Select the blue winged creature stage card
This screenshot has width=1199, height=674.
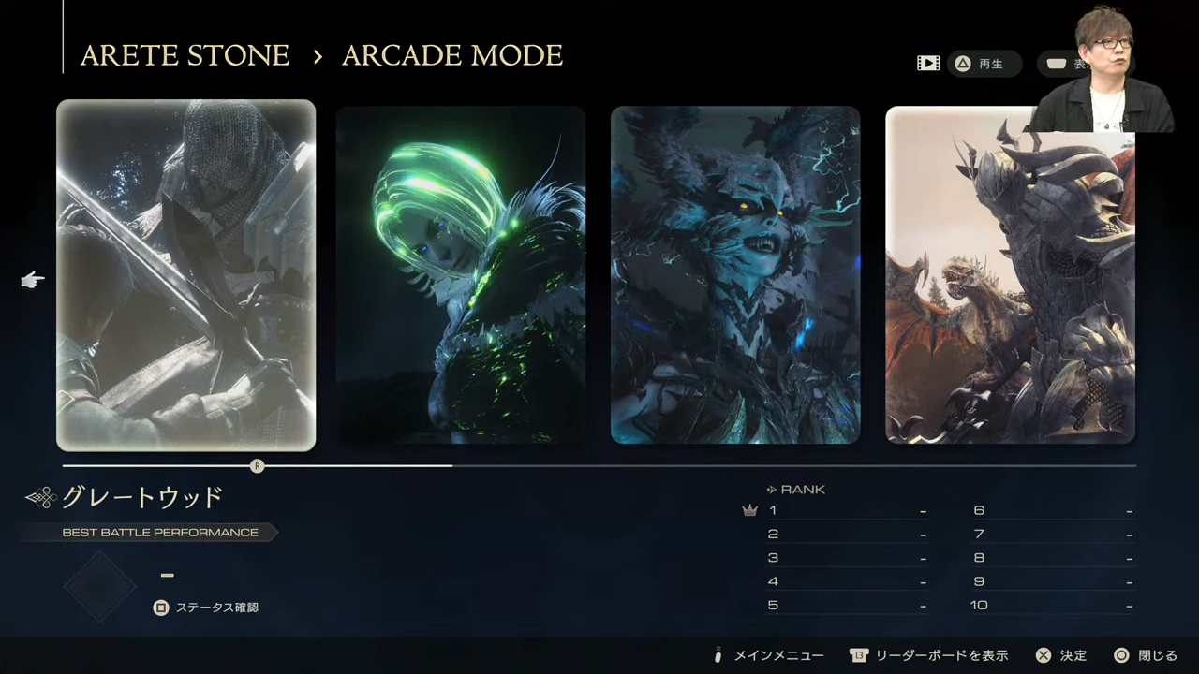point(735,275)
